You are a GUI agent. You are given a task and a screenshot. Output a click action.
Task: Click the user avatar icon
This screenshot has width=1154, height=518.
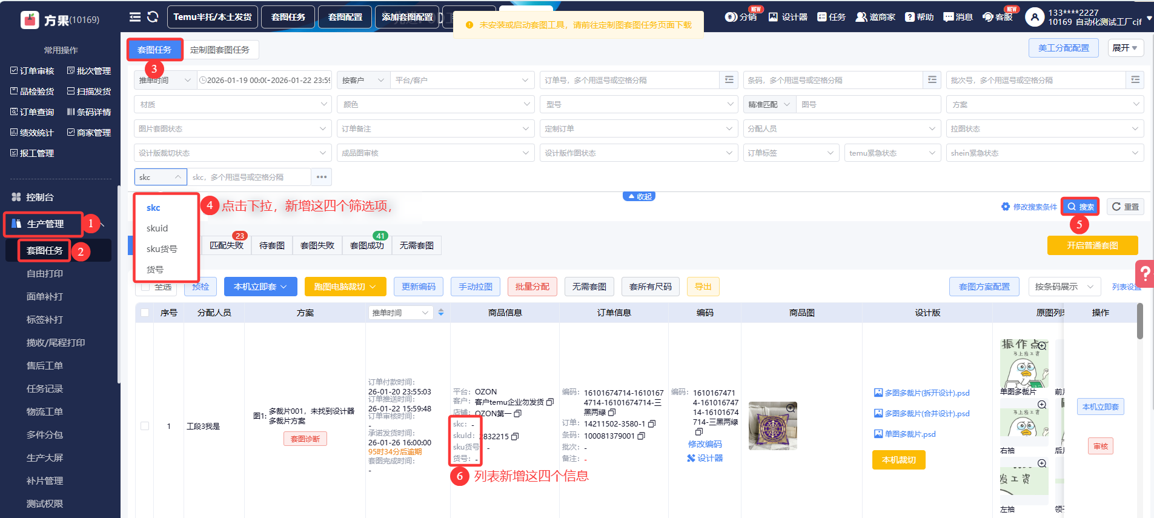pyautogui.click(x=1034, y=17)
